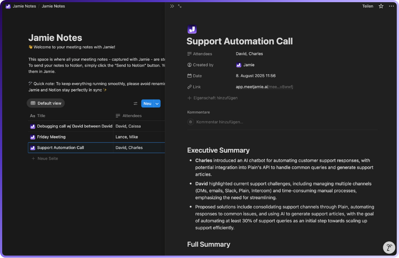Image resolution: width=399 pixels, height=258 pixels.
Task: Click the Created by property label
Action: pos(201,65)
